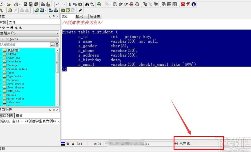Open dropdown arrow next to SQL database icon
The width and height of the screenshot is (251, 152).
46,10
